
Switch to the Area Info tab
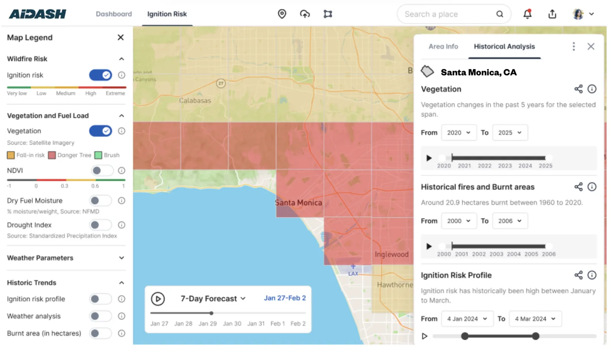click(x=443, y=47)
